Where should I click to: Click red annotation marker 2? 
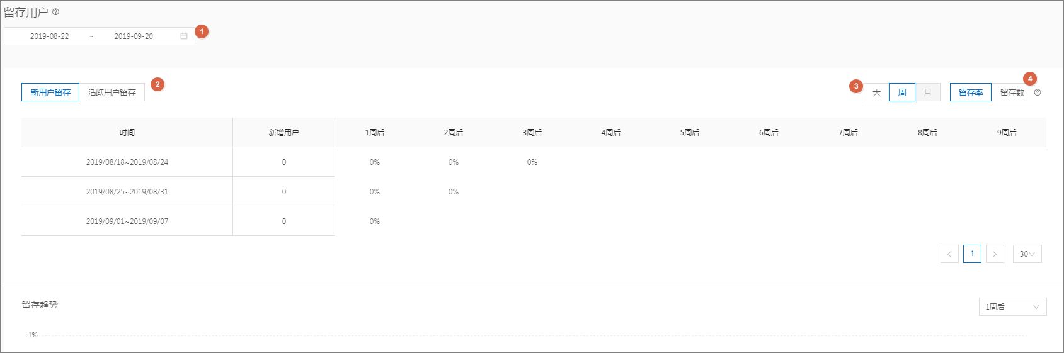click(x=157, y=84)
